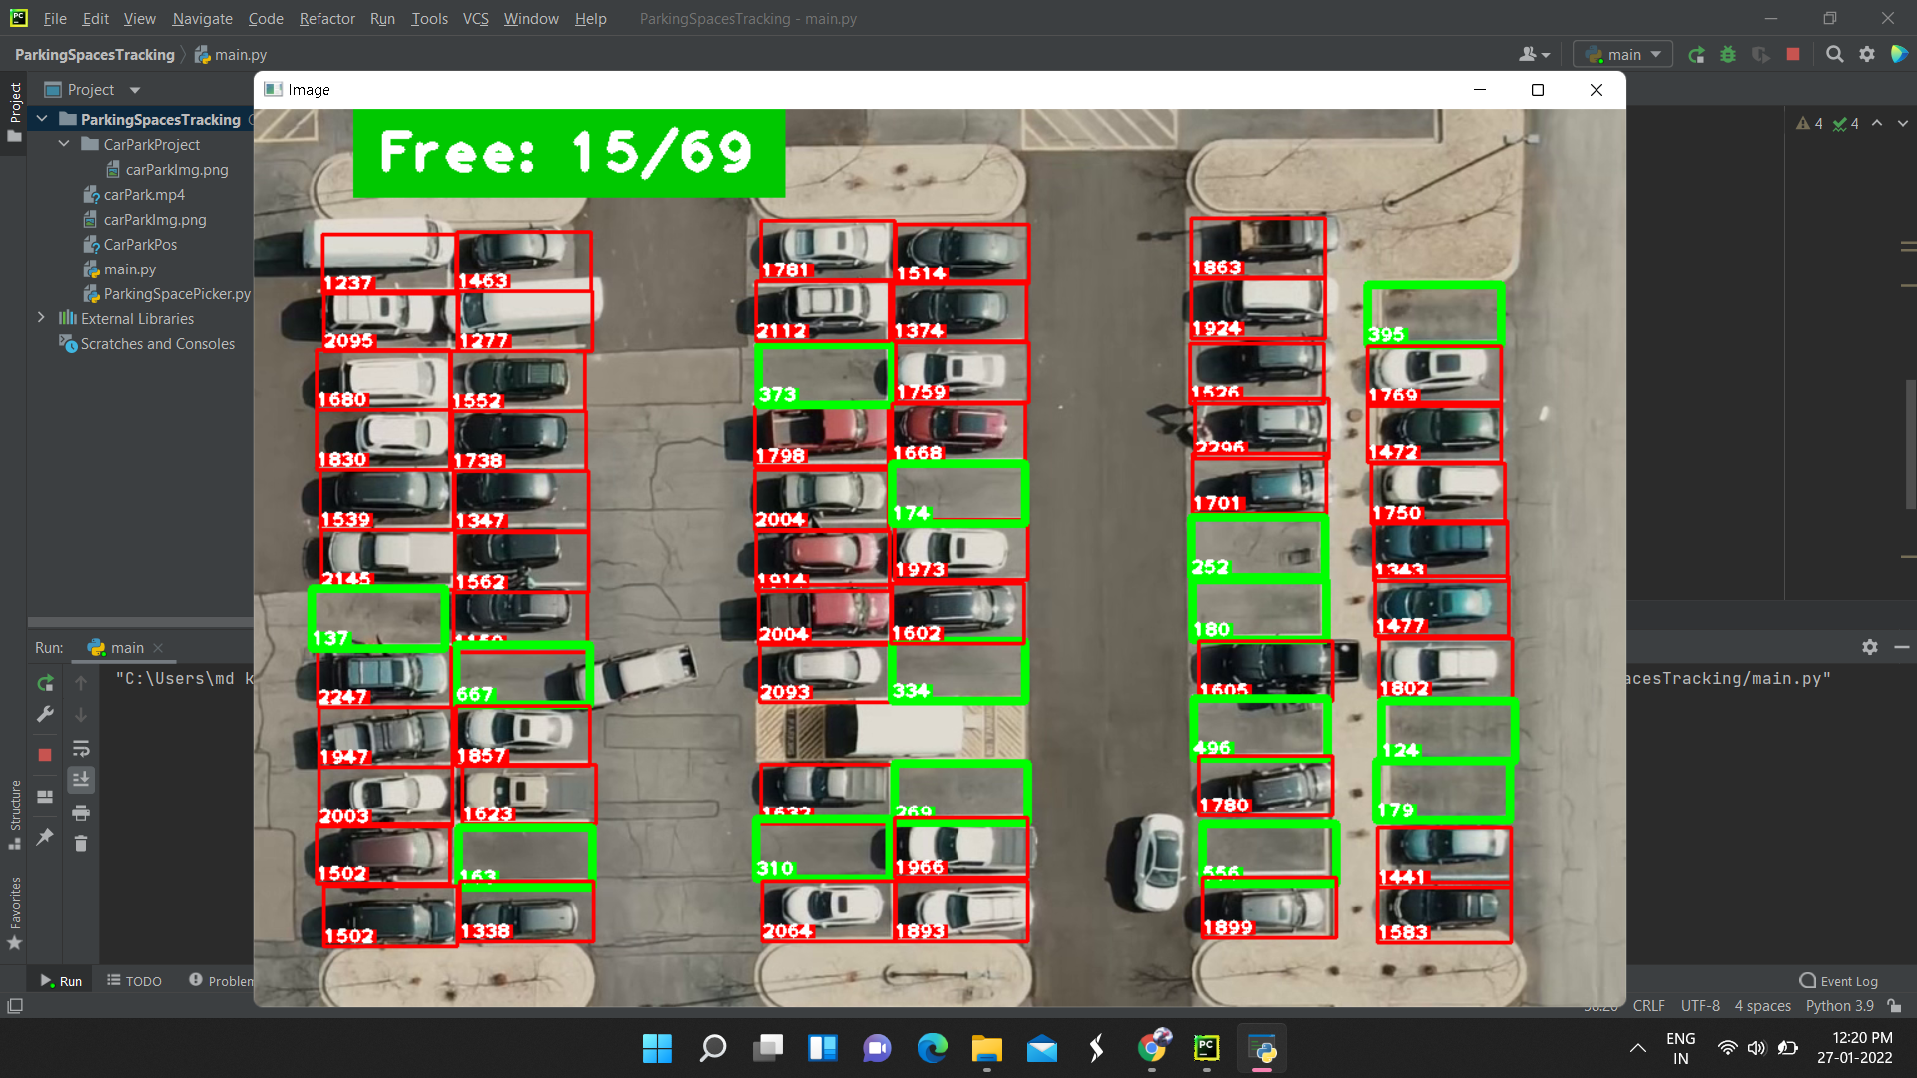Click the main.py breadcrumb
The width and height of the screenshot is (1917, 1078).
click(x=231, y=55)
